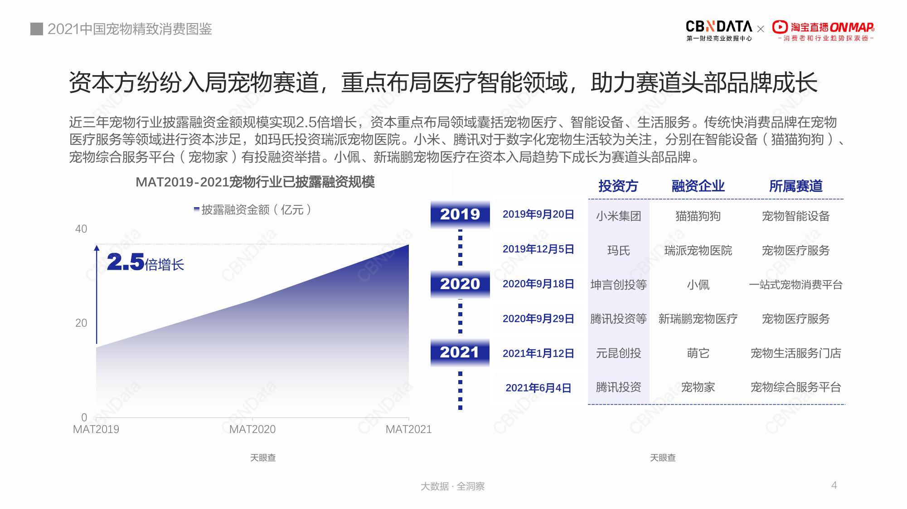
Task: Click the blue legend marker for 披露融资金额
Action: point(196,209)
